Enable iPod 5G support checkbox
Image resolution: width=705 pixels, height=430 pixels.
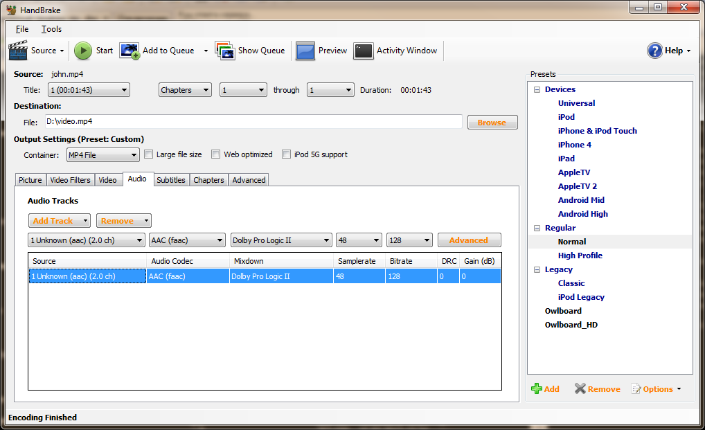click(x=286, y=154)
